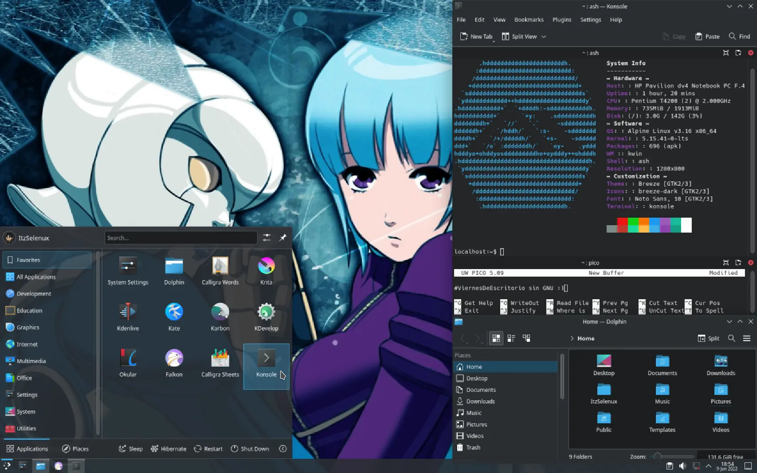This screenshot has height=473, width=757.
Task: Open Konsole from Favorites
Action: (266, 366)
